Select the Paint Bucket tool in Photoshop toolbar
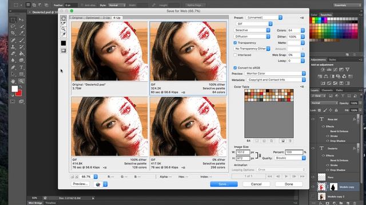Screen dimensions: 366x205 [x=21, y=54]
